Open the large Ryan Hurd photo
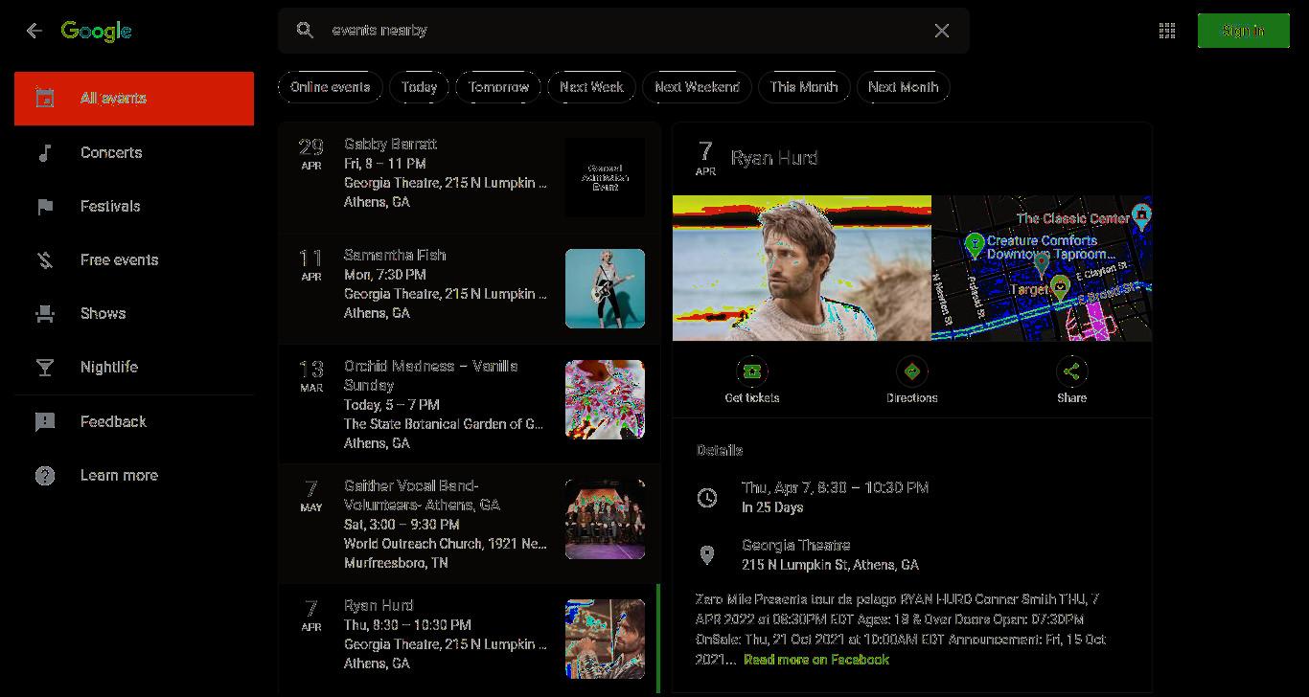This screenshot has height=697, width=1309. (x=802, y=268)
